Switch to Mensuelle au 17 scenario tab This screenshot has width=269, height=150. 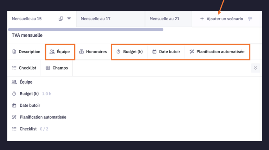(111, 19)
